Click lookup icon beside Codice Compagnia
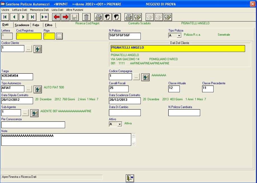The height and width of the screenshot is (183, 257). coord(145,77)
